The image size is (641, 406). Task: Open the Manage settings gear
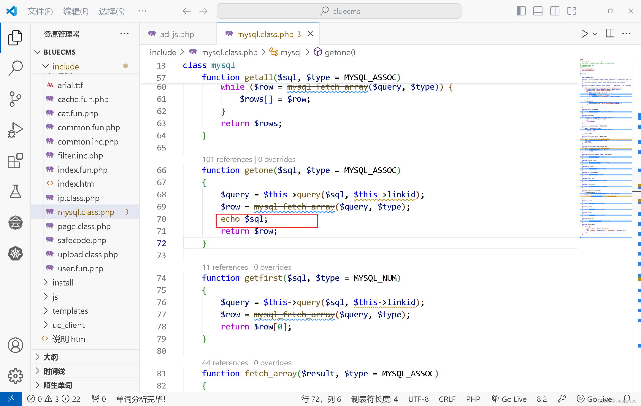click(x=15, y=375)
